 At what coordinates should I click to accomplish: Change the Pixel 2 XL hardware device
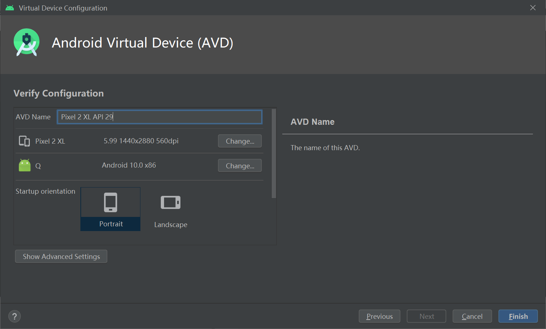[x=240, y=141]
